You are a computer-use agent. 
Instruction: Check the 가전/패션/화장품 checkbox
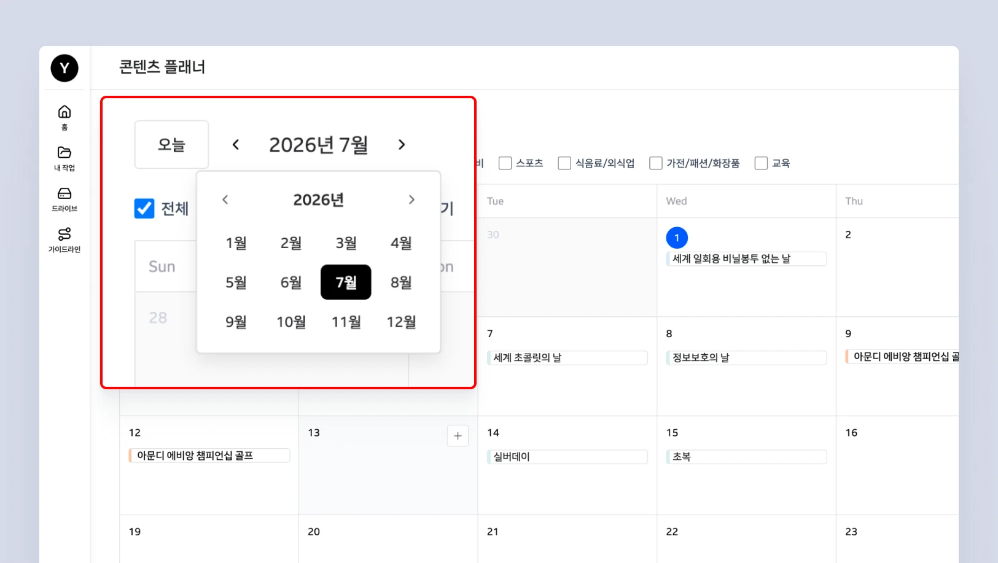pos(656,163)
